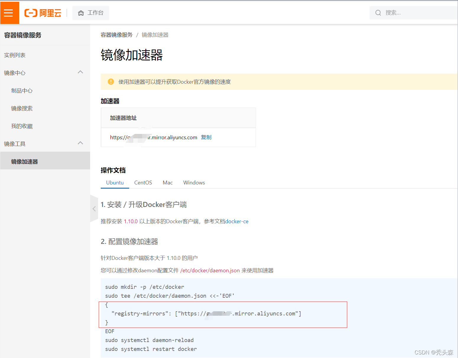The image size is (458, 358).
Task: Click the home icon beside 工作台
Action: tap(81, 13)
